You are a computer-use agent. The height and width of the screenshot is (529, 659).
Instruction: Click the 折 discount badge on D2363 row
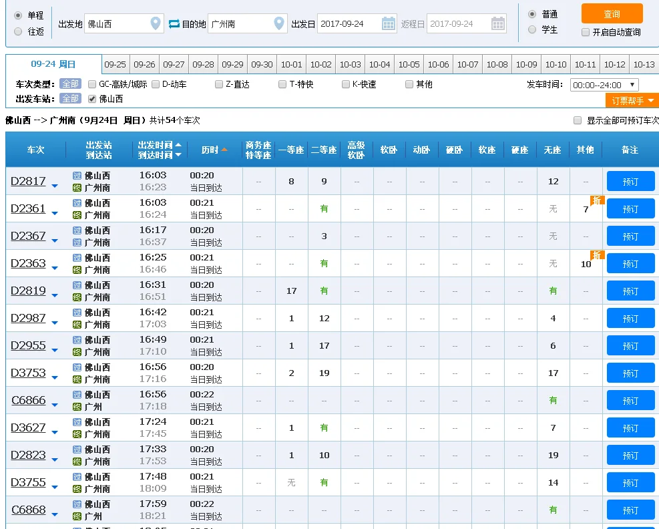click(596, 254)
